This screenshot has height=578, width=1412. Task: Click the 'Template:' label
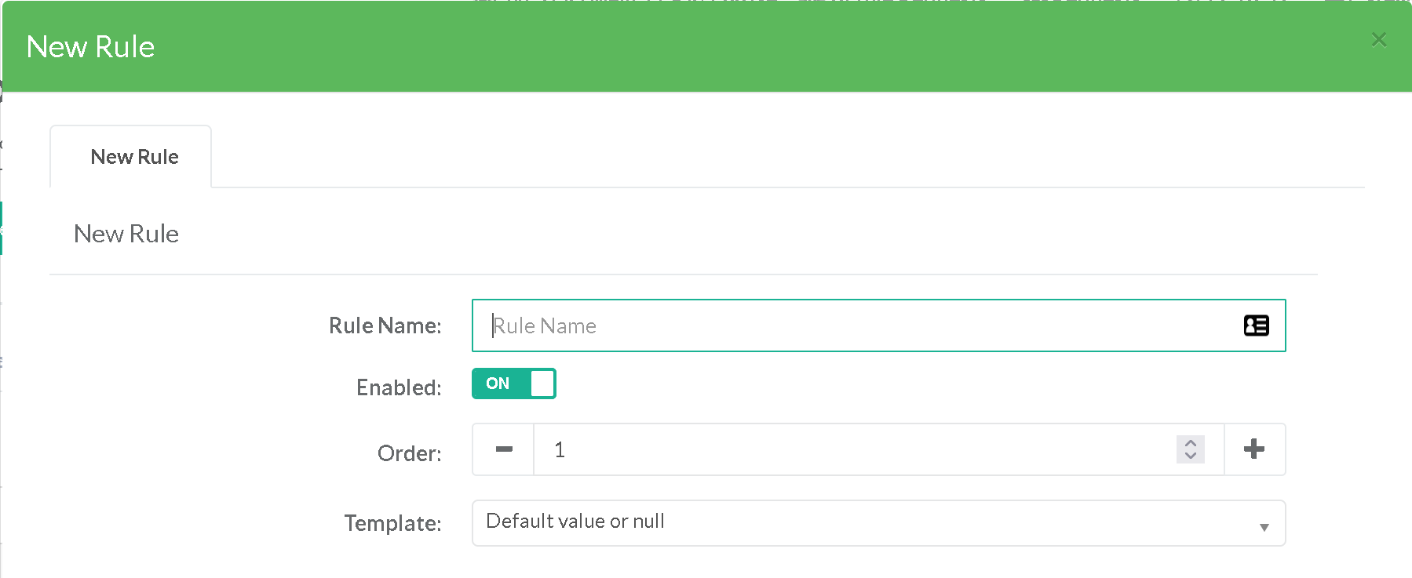[392, 523]
